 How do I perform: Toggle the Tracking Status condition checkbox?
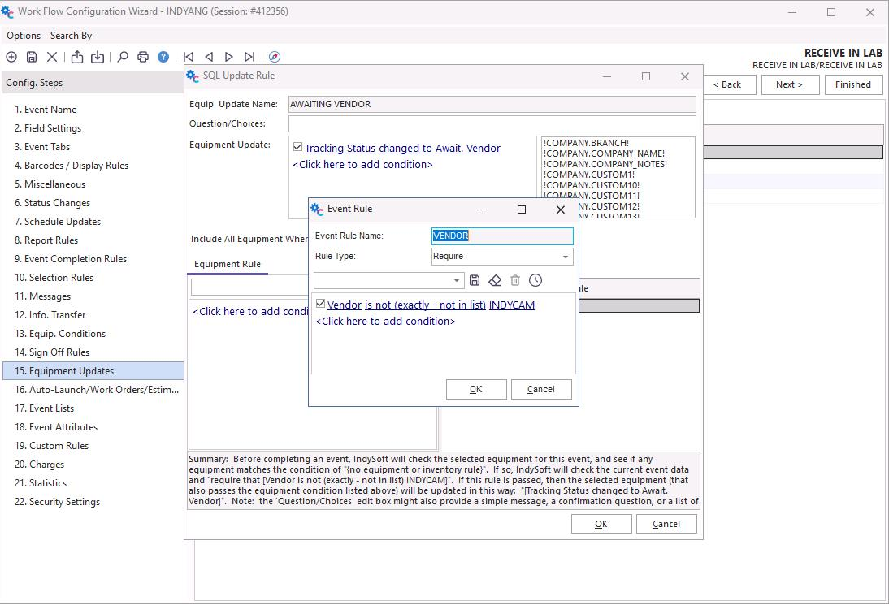pyautogui.click(x=298, y=148)
